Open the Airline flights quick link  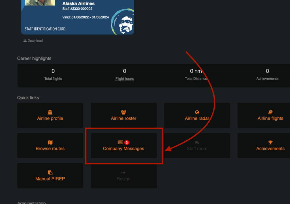pos(264,115)
